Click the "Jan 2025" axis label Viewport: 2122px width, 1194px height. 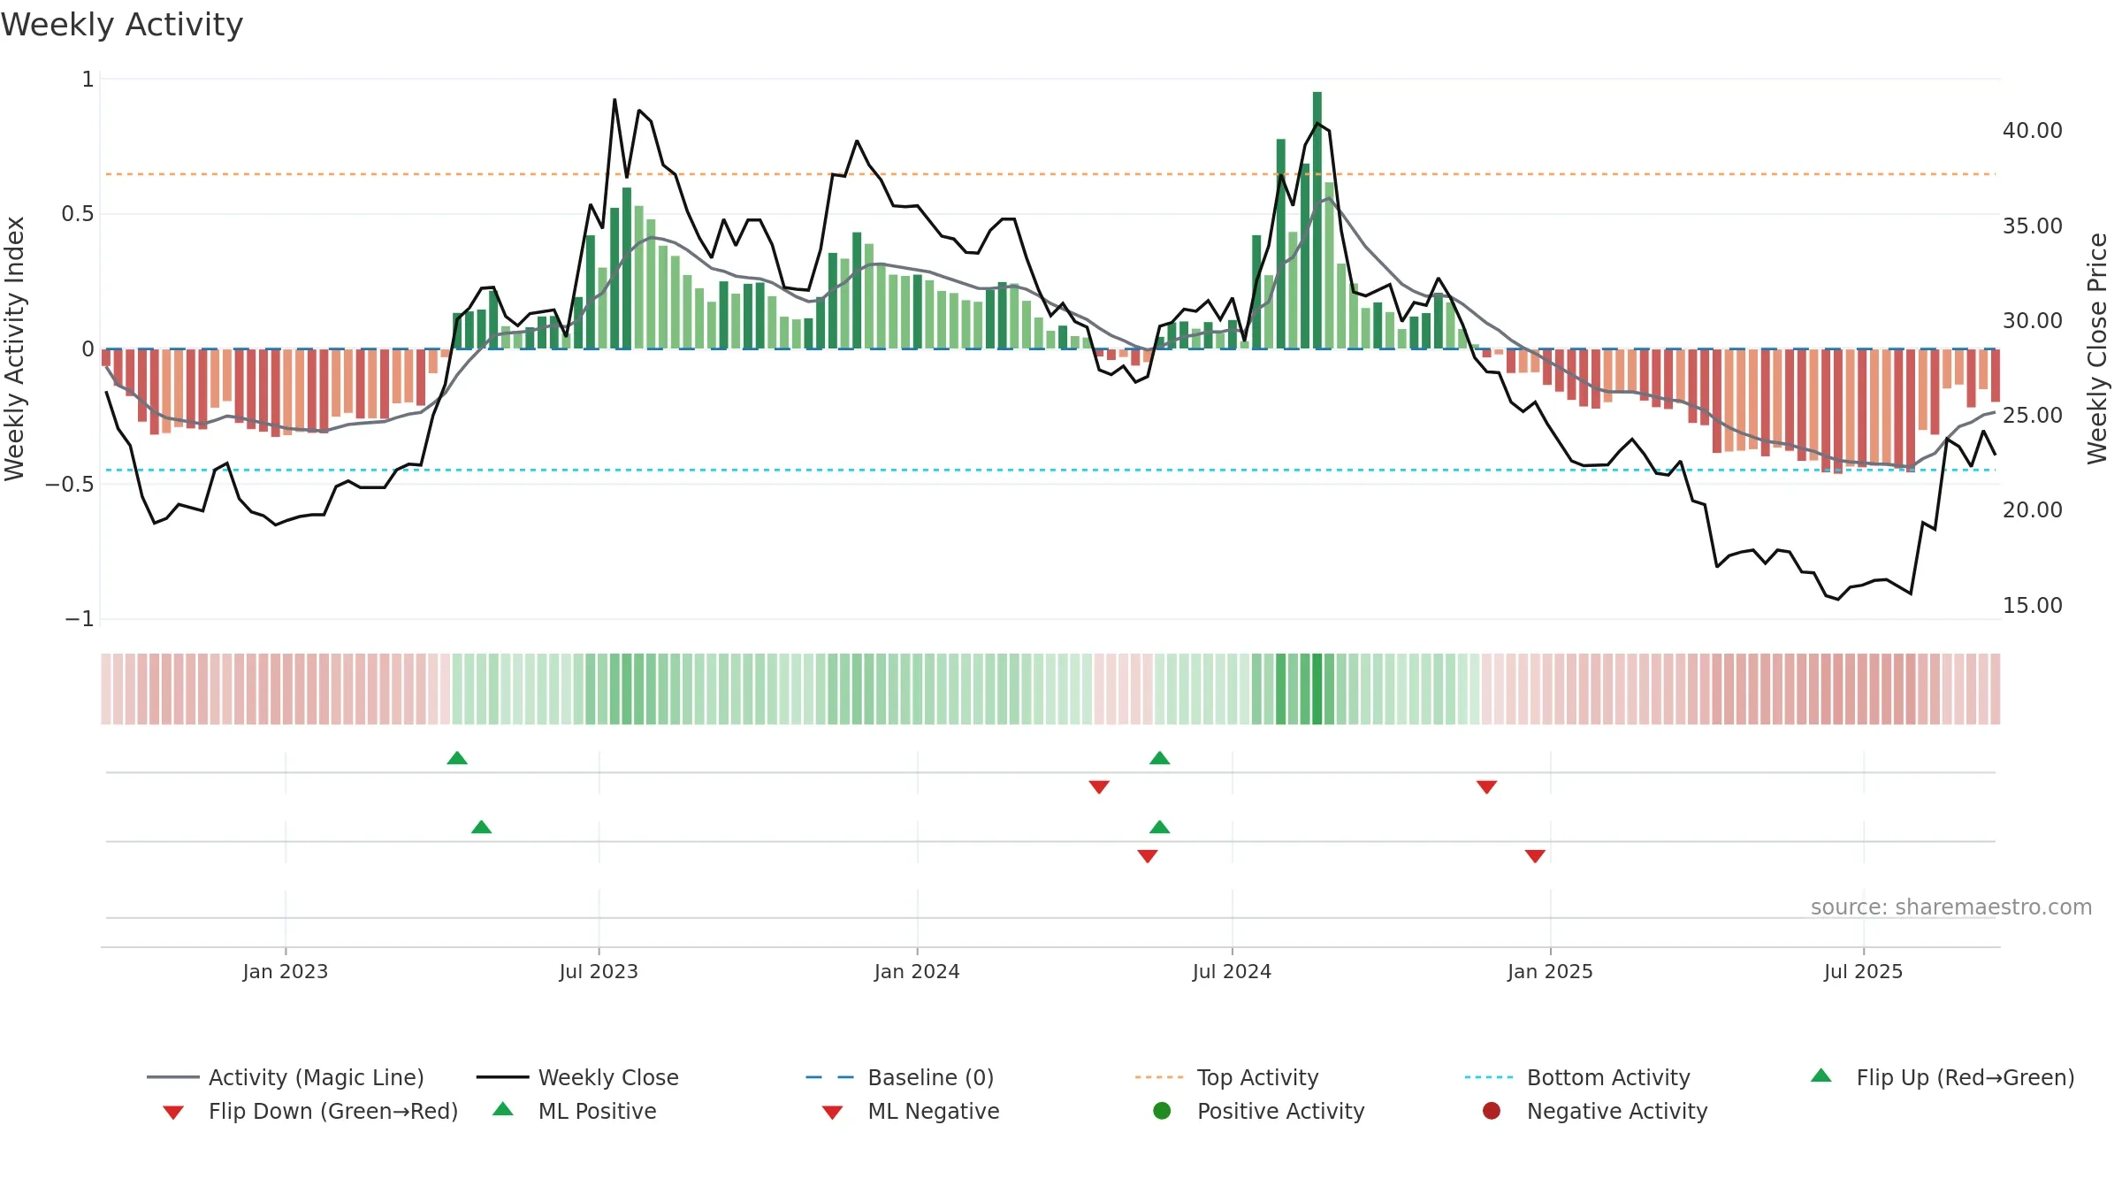click(1550, 971)
